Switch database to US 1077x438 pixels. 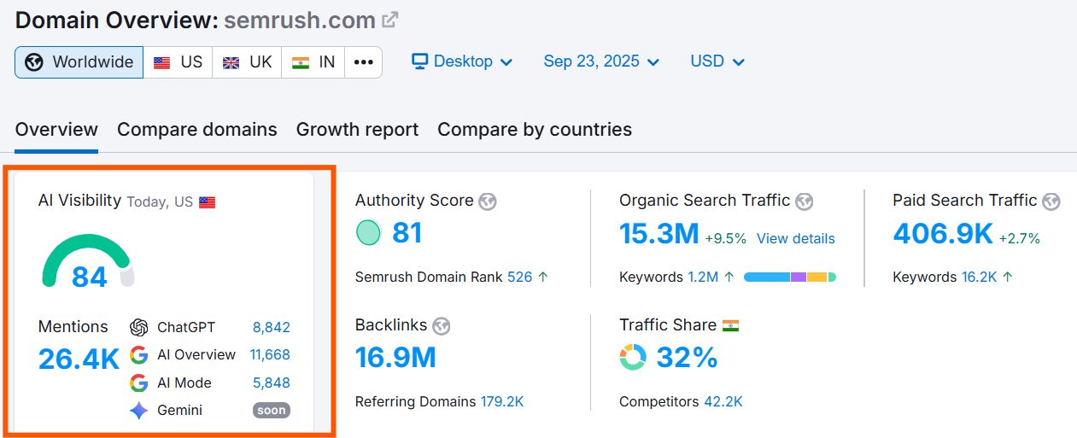[x=178, y=62]
